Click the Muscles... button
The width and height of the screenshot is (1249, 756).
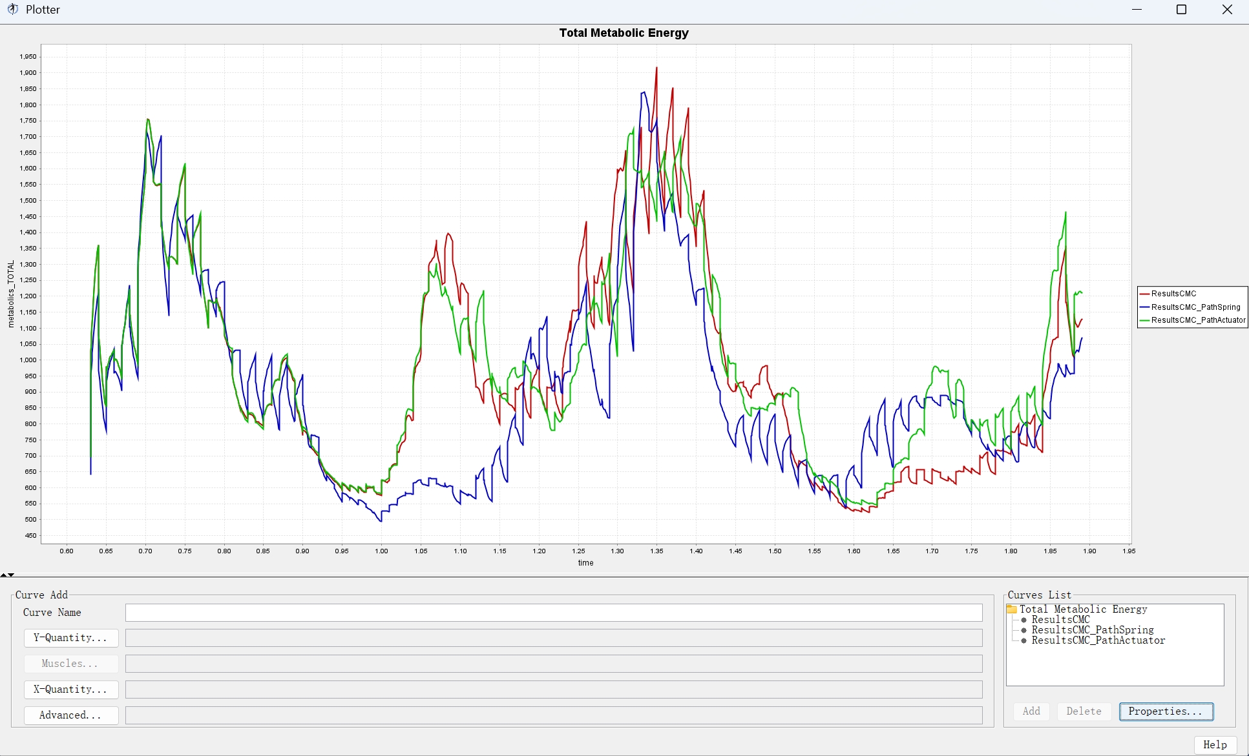tap(71, 664)
